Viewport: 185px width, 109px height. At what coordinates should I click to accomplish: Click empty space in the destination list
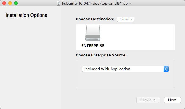139,37
